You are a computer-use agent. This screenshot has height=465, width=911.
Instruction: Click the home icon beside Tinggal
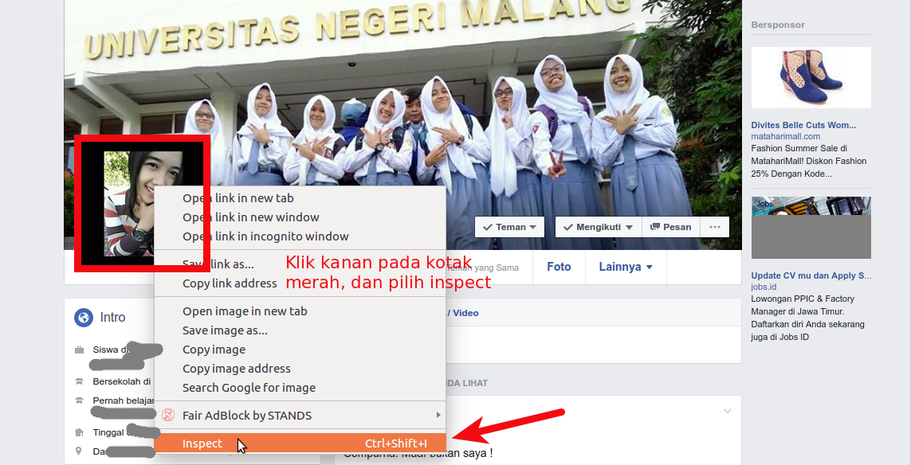point(79,432)
